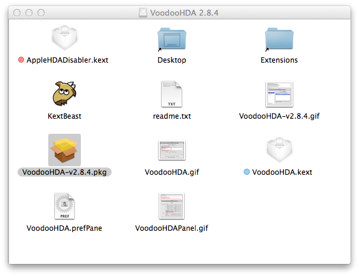Click the VoodooHDA-v2.8.4.pkg package icon
Viewport: 359px width, 276px height.
coord(65,150)
